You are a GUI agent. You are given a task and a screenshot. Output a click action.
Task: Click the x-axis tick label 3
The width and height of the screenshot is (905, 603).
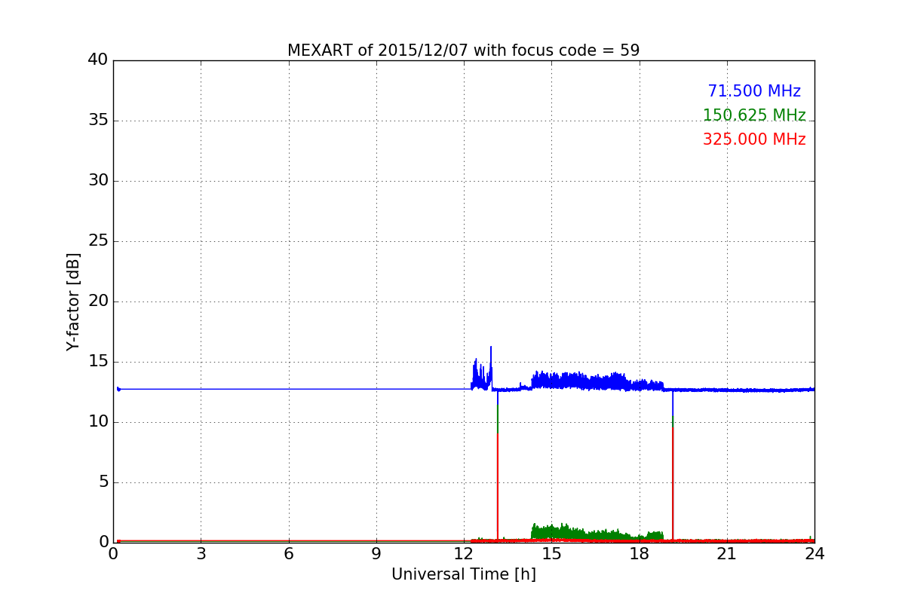click(201, 554)
